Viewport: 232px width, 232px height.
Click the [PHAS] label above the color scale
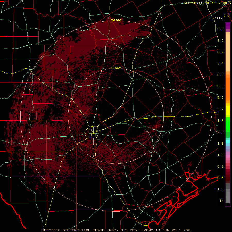click(x=218, y=18)
